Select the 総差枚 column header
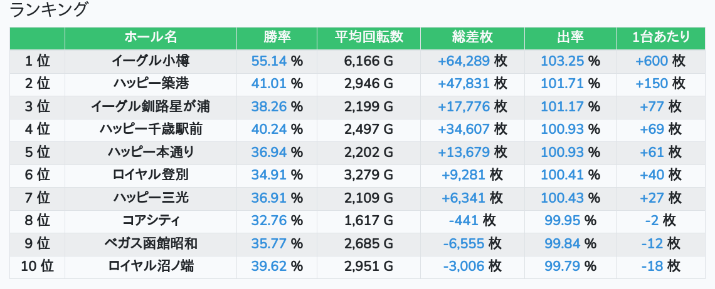 point(472,38)
